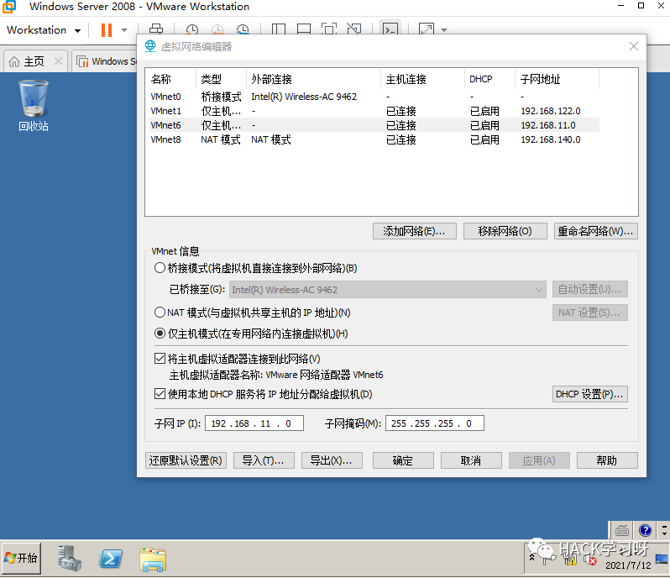Launch Server Manager from taskbar
Screen dimensions: 670x578
(x=69, y=559)
